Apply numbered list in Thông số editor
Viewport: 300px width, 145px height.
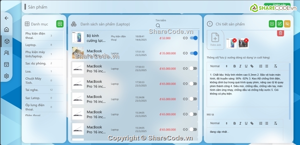point(261,66)
